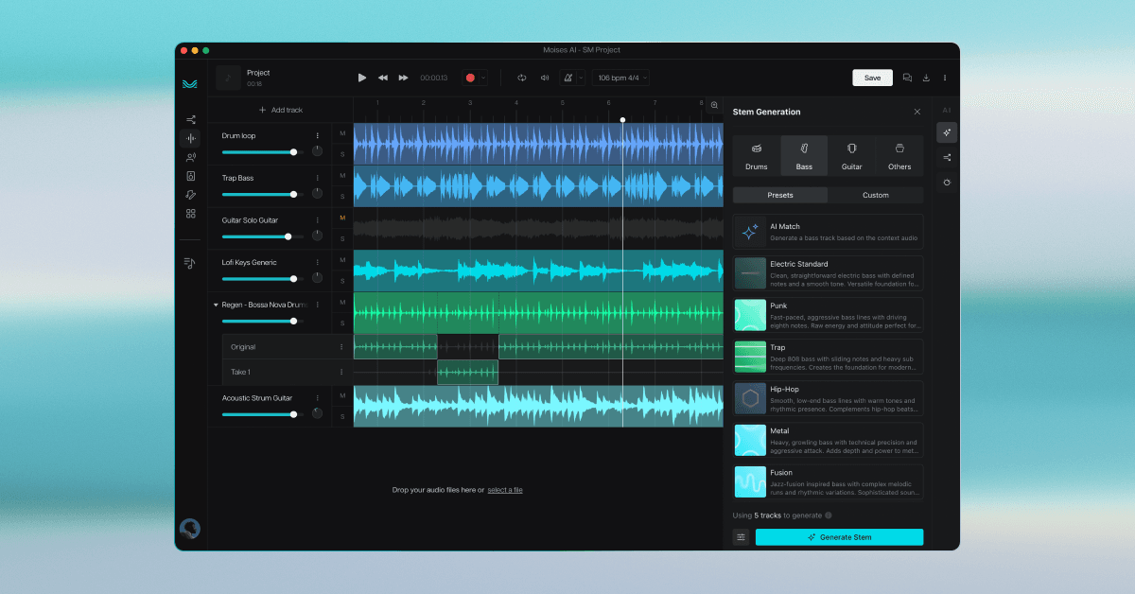
Task: Click the 'select a file' link
Action: 505,490
